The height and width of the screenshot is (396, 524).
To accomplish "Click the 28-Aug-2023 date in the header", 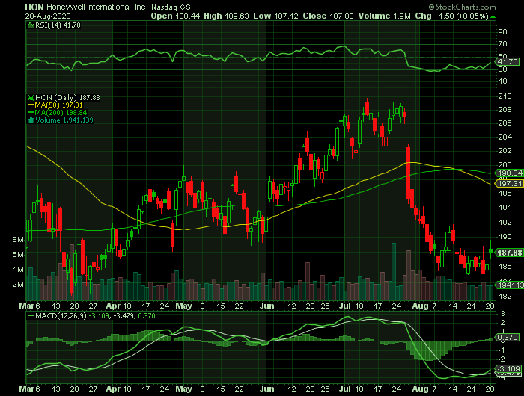I will click(48, 16).
